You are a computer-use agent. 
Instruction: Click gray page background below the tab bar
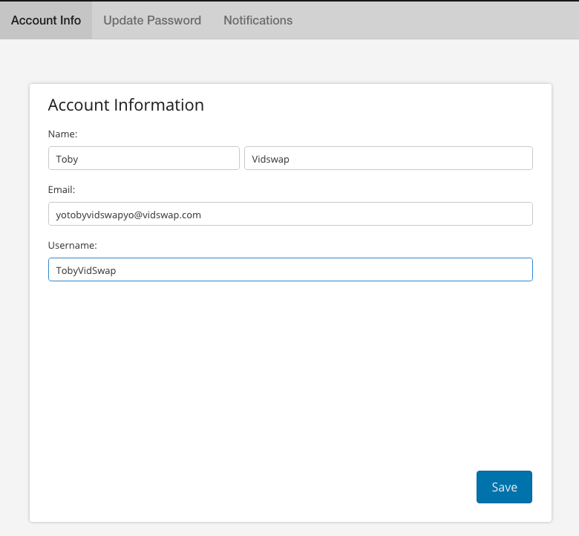[289, 61]
